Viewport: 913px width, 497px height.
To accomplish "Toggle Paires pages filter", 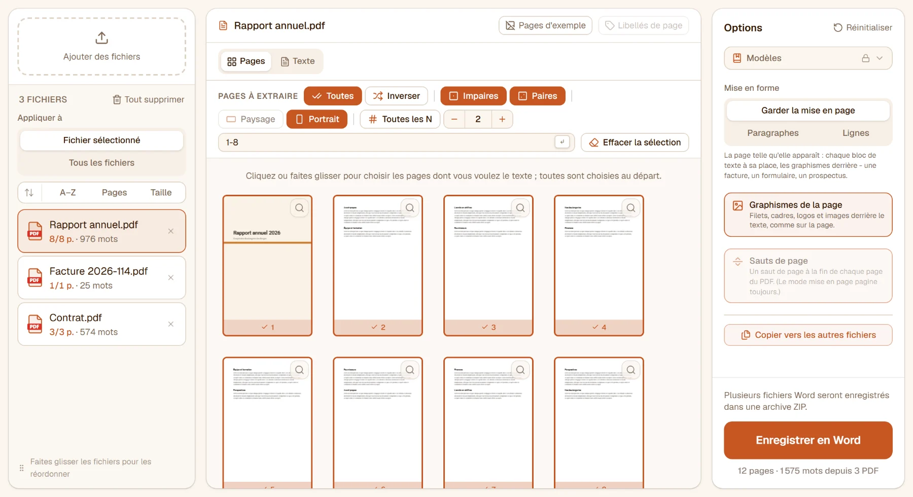I will (538, 96).
